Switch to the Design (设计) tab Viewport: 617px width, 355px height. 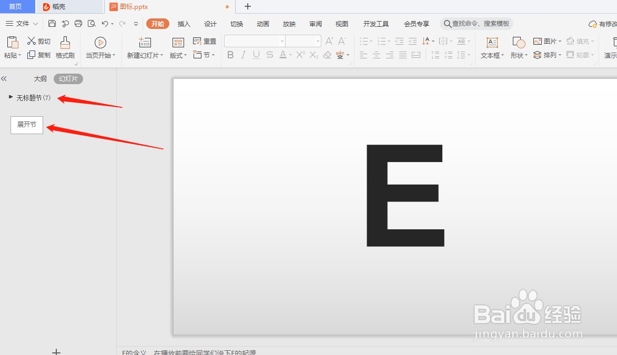pyautogui.click(x=210, y=24)
